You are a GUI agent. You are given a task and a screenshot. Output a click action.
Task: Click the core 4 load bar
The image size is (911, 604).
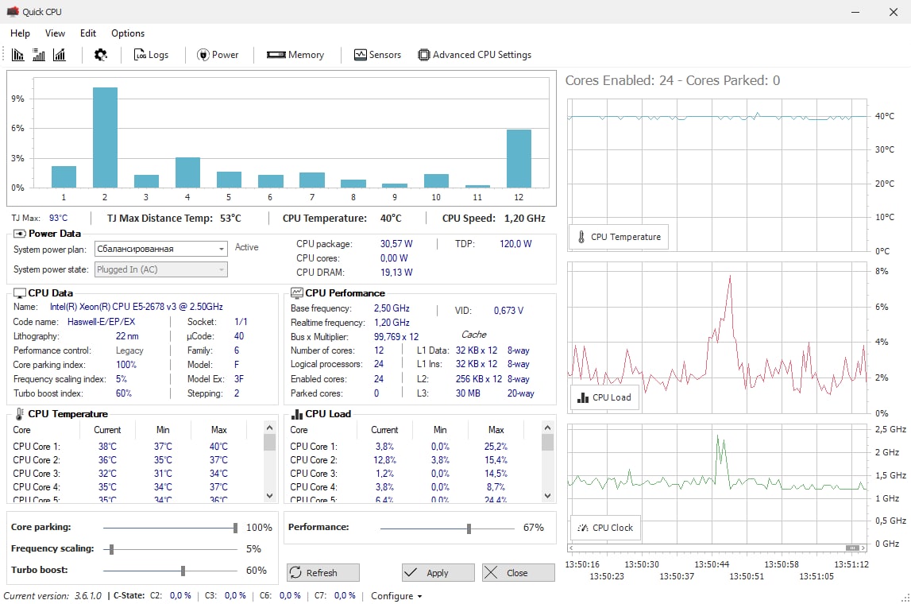click(187, 172)
